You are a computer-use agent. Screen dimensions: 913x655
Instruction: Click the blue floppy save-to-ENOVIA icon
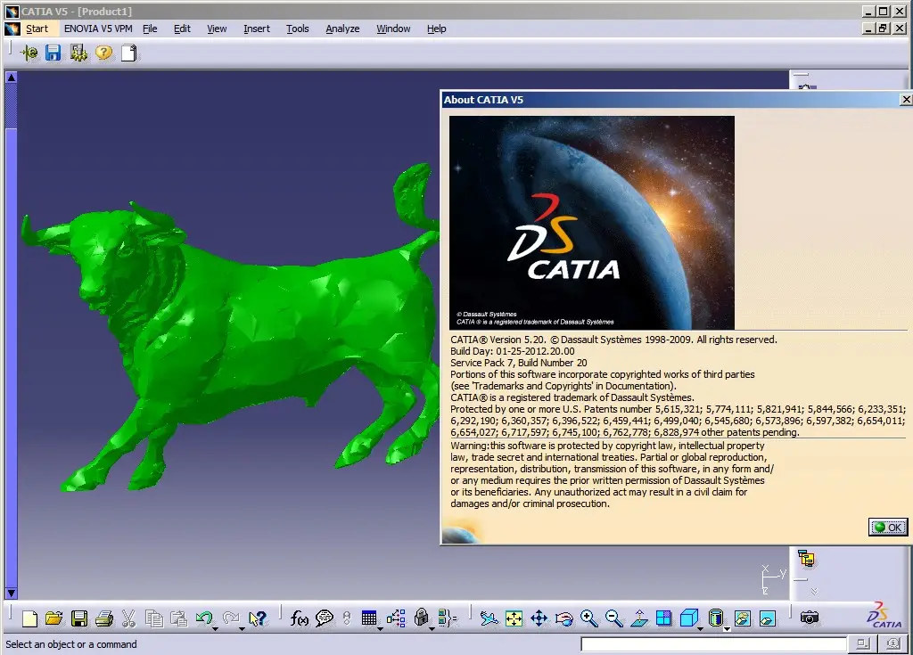53,53
